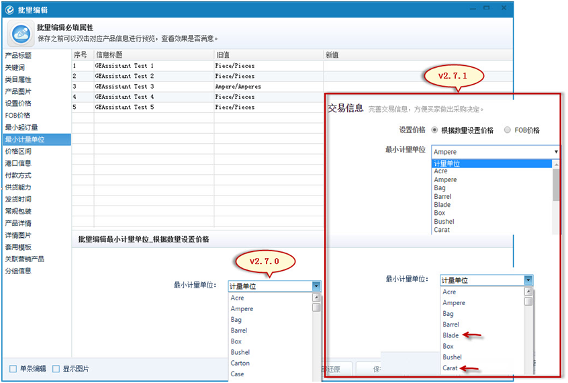The image size is (568, 383).
Task: Enable the 单条编辑 checkbox
Action: [x=13, y=369]
